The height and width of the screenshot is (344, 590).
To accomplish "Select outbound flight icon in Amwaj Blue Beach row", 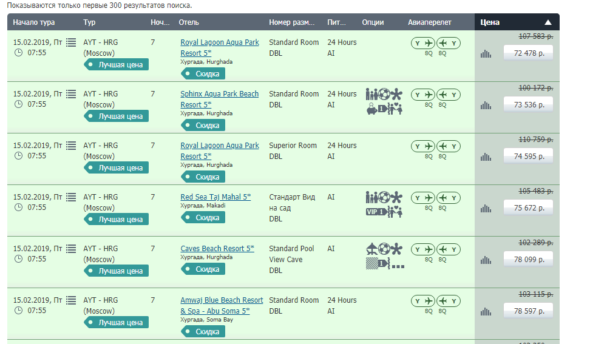I will [423, 301].
